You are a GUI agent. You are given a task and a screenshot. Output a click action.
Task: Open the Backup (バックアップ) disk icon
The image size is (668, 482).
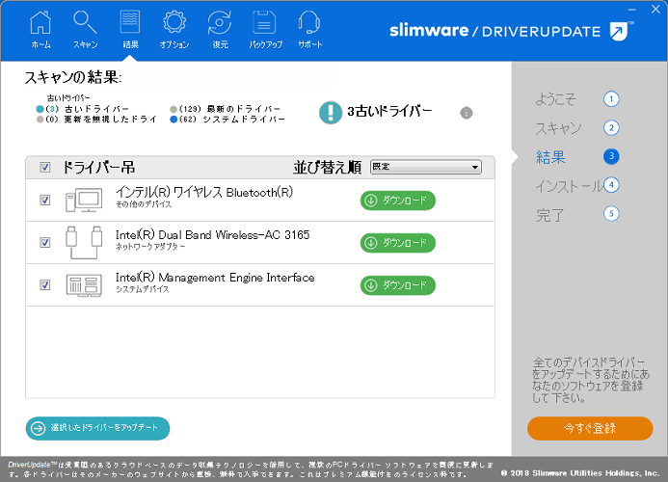pos(264,23)
